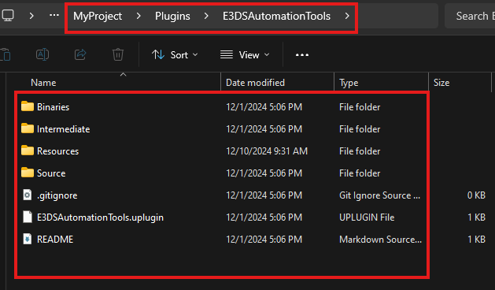
Task: Select the Intermediate folder icon
Action: click(x=28, y=128)
